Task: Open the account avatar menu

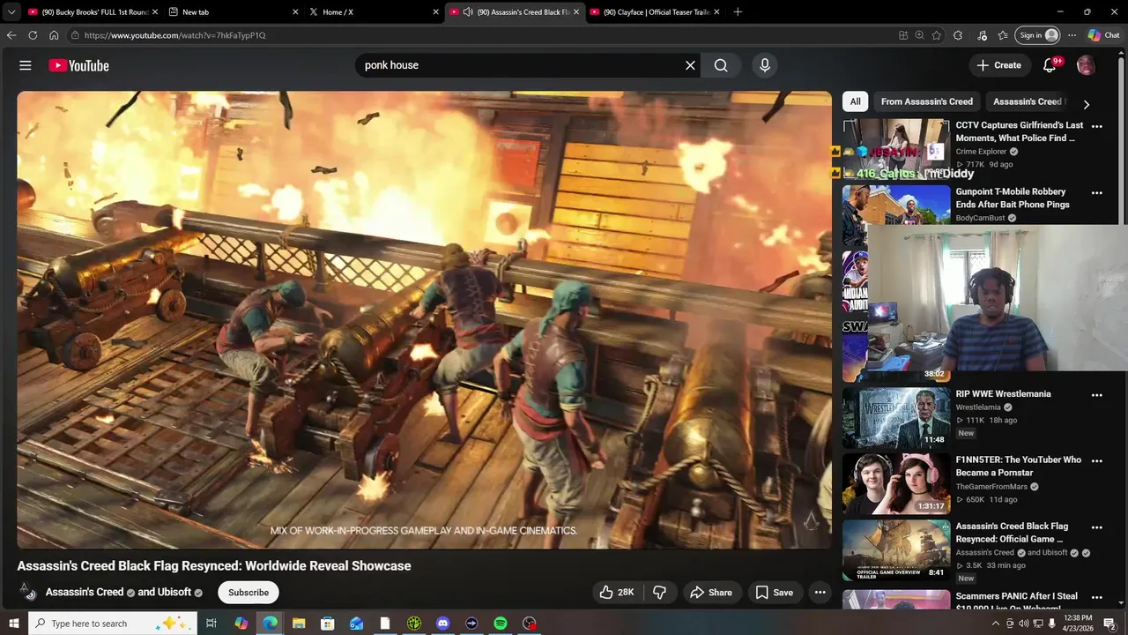Action: (x=1086, y=65)
